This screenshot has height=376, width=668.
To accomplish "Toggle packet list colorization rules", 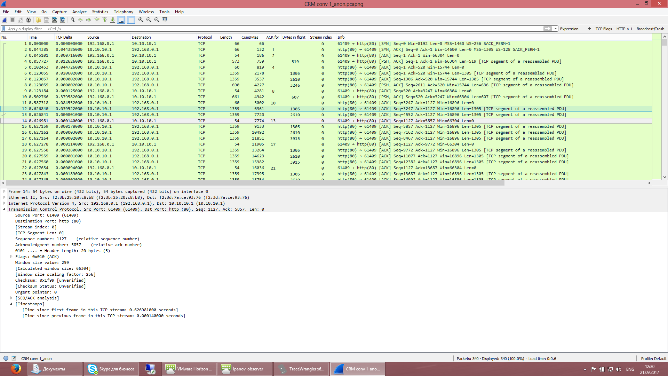I will (x=131, y=20).
